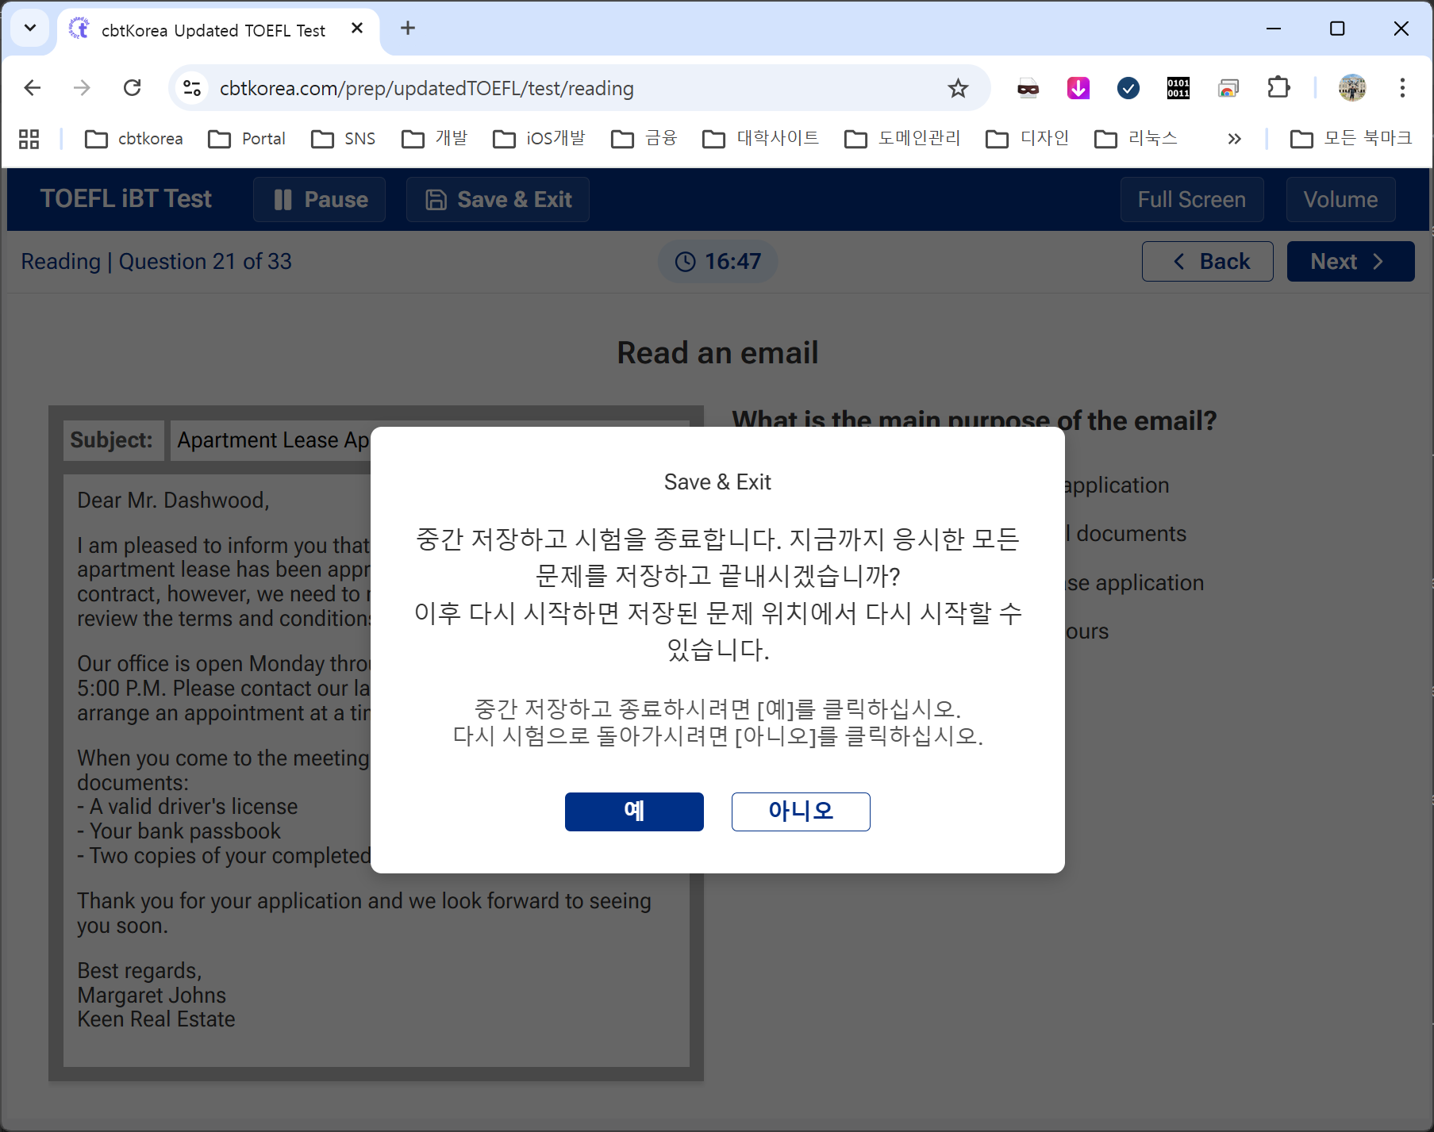Viewport: 1434px width, 1132px height.
Task: Click the 아니오 button to return to test
Action: (x=800, y=812)
